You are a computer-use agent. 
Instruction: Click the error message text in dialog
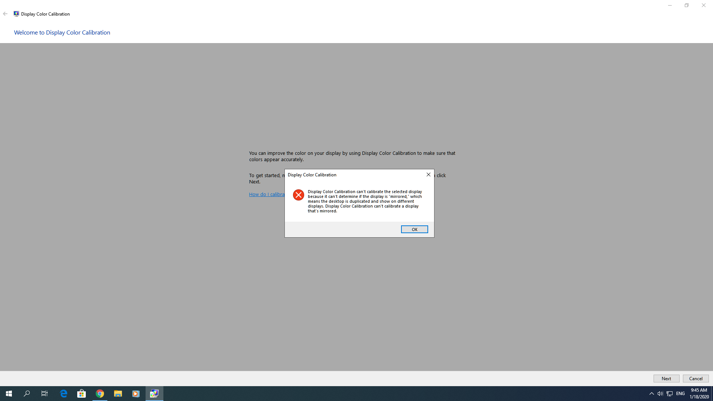(365, 201)
